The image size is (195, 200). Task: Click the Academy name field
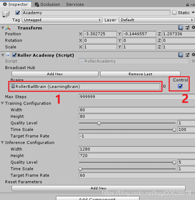tap(96, 13)
